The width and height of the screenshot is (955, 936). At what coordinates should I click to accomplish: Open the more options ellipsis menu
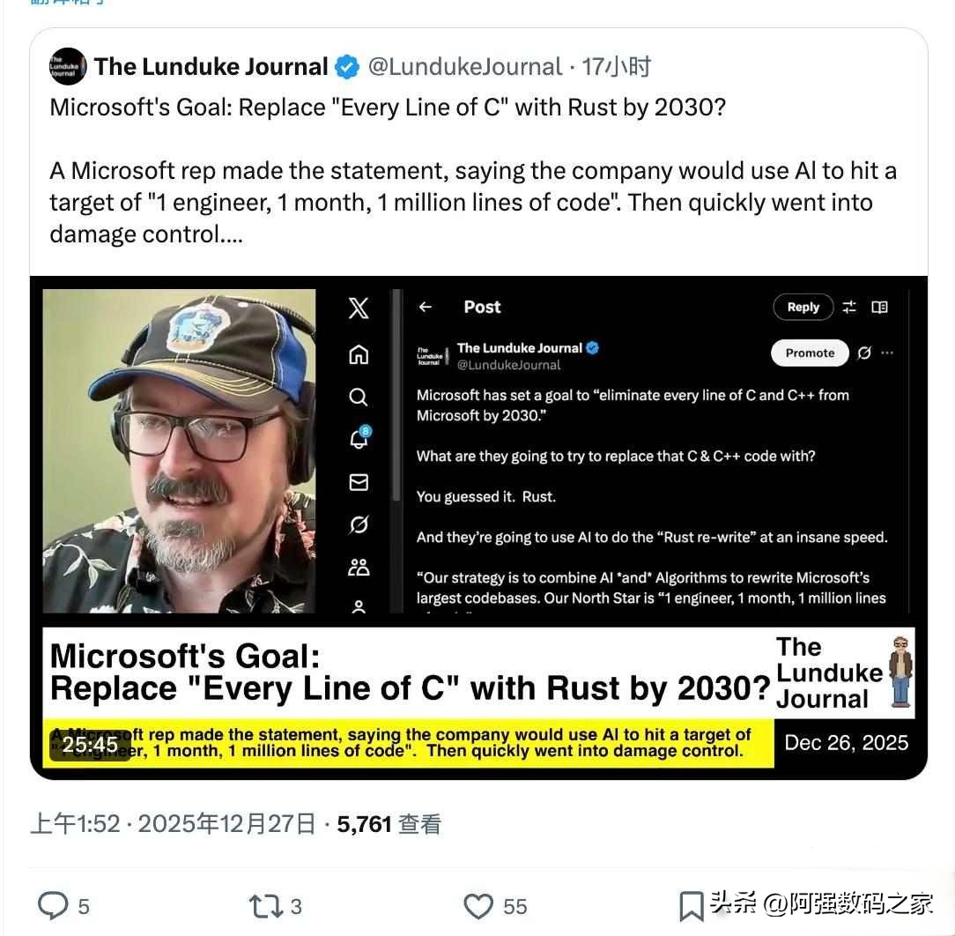[888, 353]
